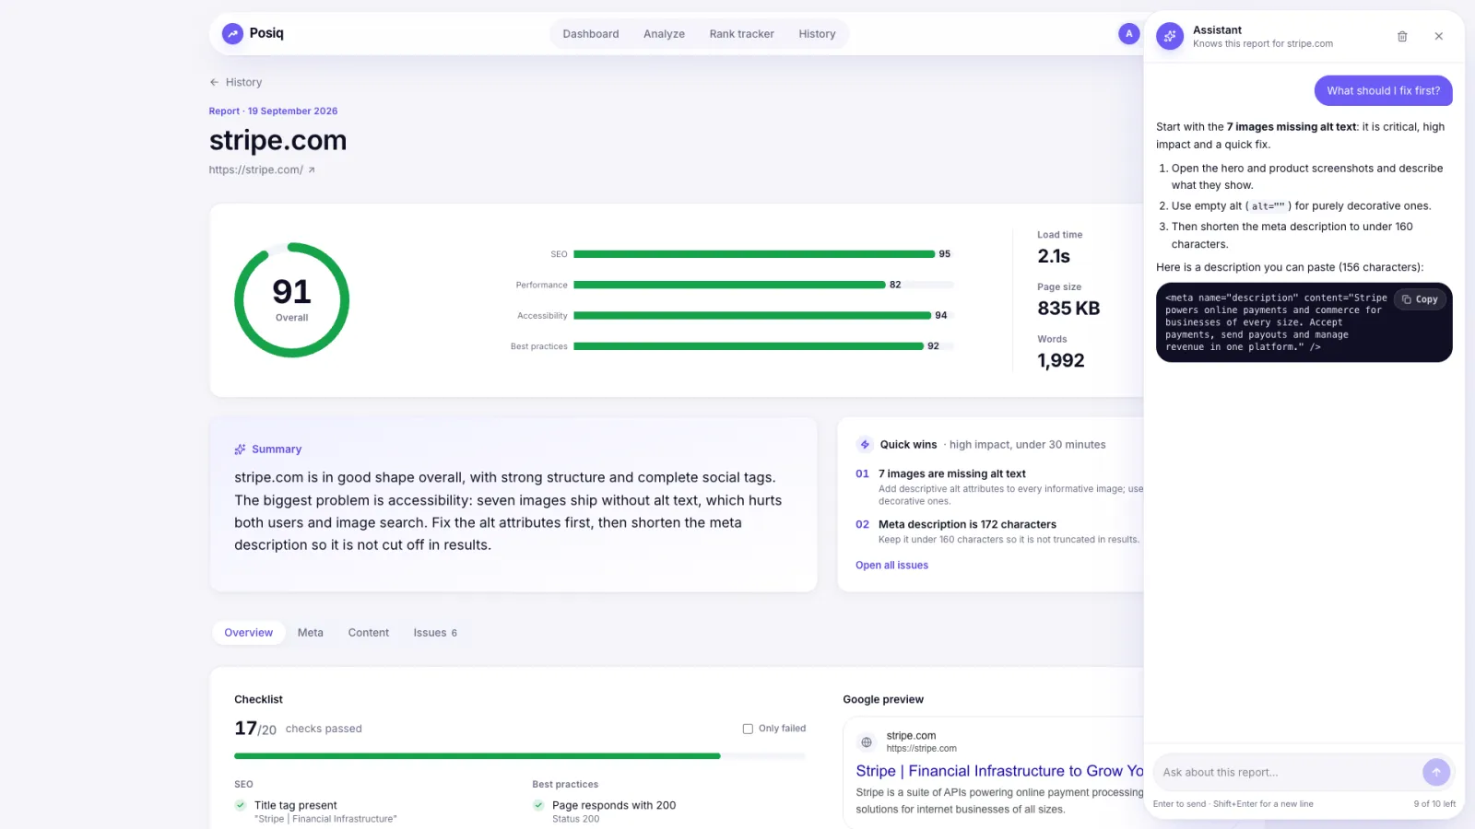Switch to the Meta tab
The width and height of the screenshot is (1475, 829).
click(x=311, y=633)
